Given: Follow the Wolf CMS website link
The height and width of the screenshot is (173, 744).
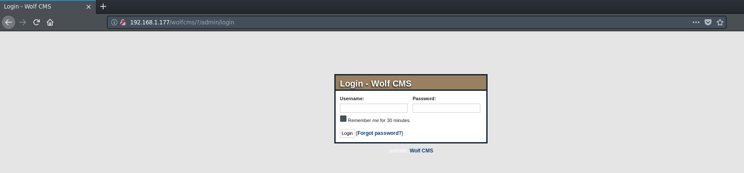Looking at the screenshot, I should click(x=421, y=151).
